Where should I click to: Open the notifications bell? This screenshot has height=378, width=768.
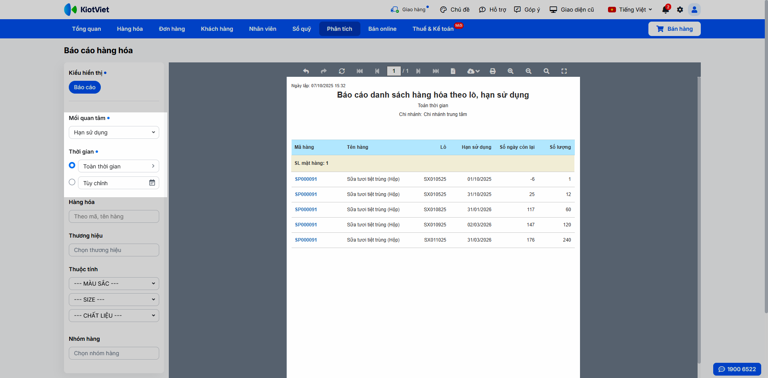tap(665, 10)
